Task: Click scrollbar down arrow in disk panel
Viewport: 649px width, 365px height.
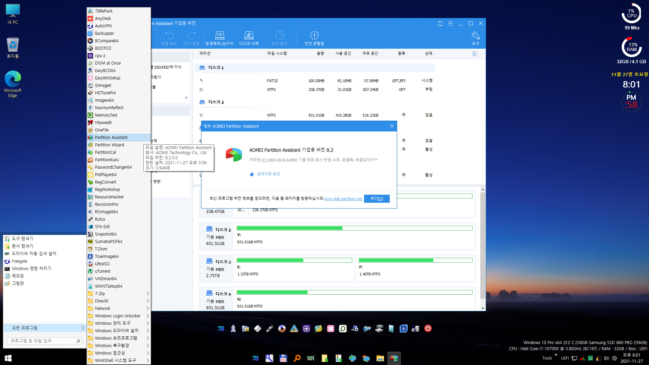Action: click(483, 308)
